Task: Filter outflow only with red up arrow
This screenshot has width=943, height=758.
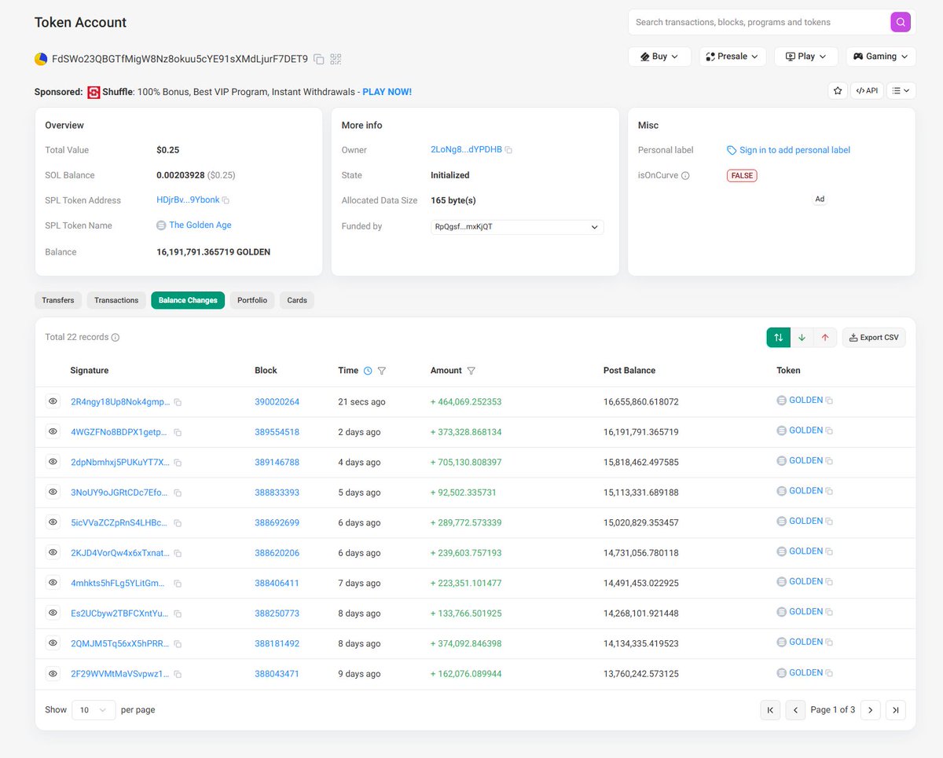Action: pos(825,338)
